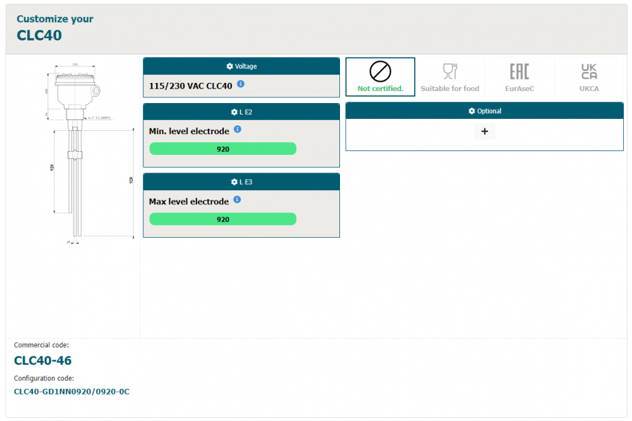Viewport: 632px width, 421px height.
Task: Click the Max level electrode 920 bar
Action: click(222, 219)
